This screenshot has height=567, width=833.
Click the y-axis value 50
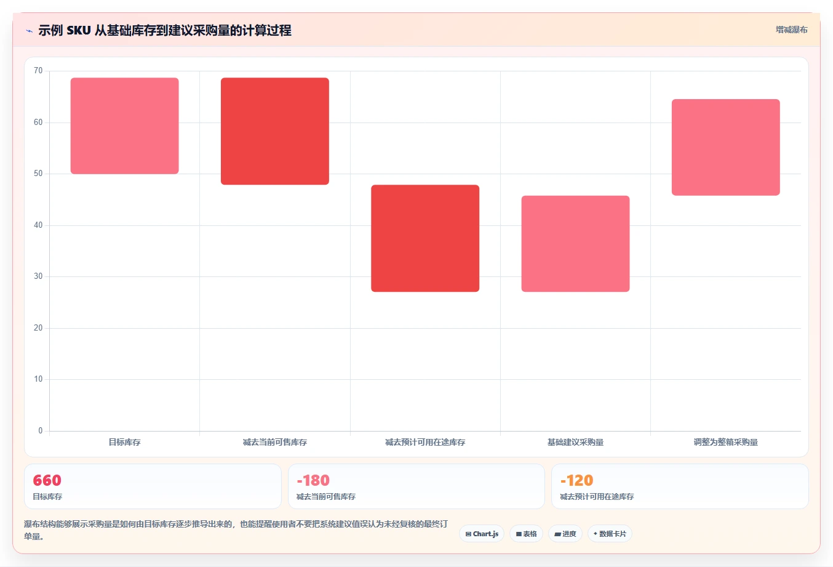tap(38, 174)
